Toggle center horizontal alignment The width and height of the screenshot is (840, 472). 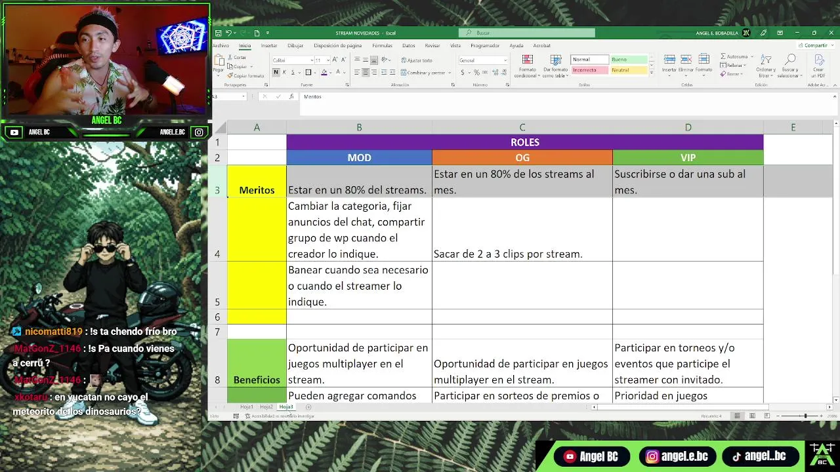[x=366, y=72]
